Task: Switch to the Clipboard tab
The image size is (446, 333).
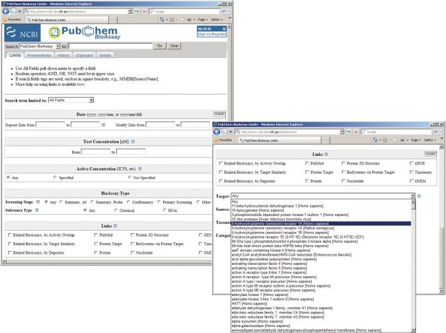Action: coord(84,55)
